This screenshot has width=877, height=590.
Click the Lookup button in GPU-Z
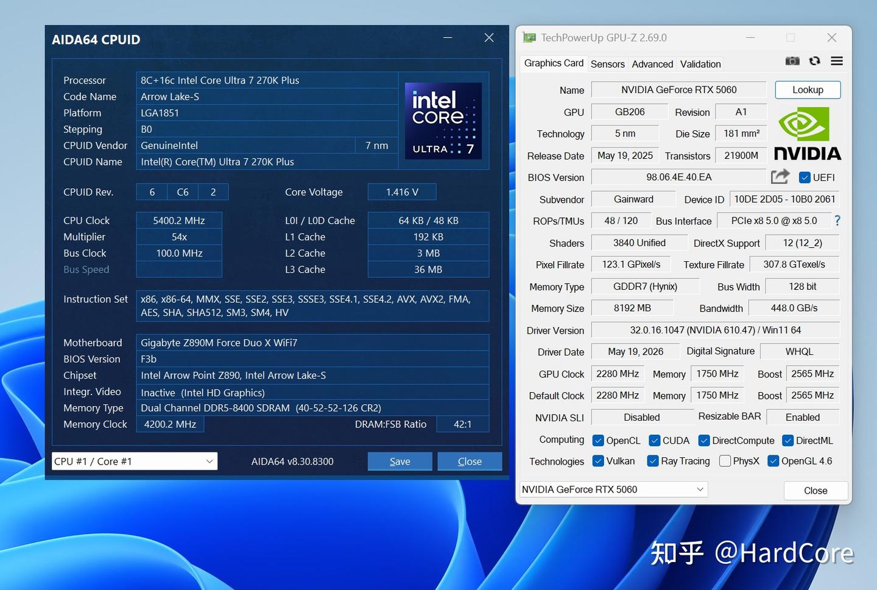pos(808,90)
